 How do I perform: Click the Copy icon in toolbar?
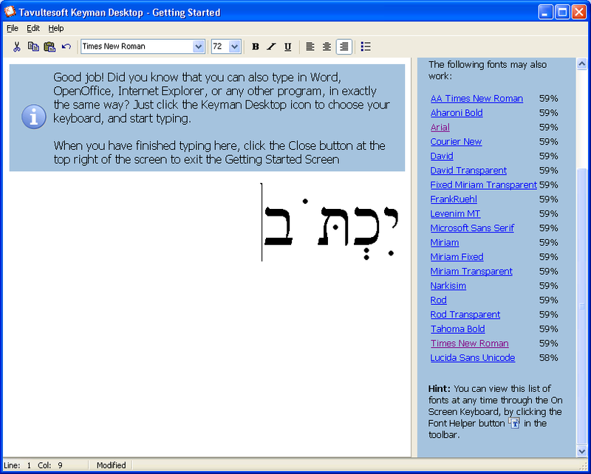33,47
